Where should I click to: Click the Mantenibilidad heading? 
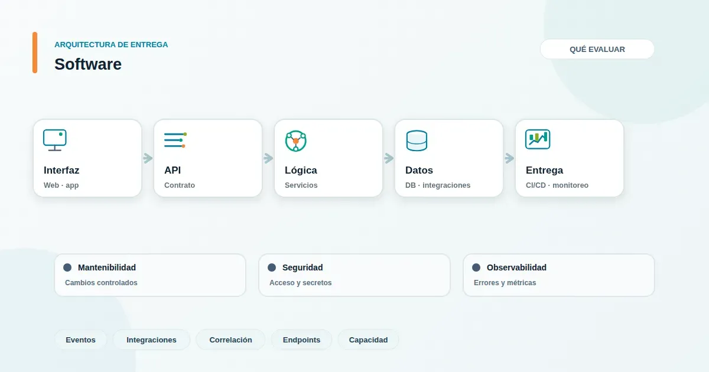click(107, 267)
